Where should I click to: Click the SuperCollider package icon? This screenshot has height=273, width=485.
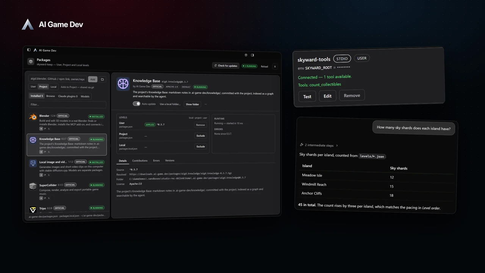pos(33,186)
